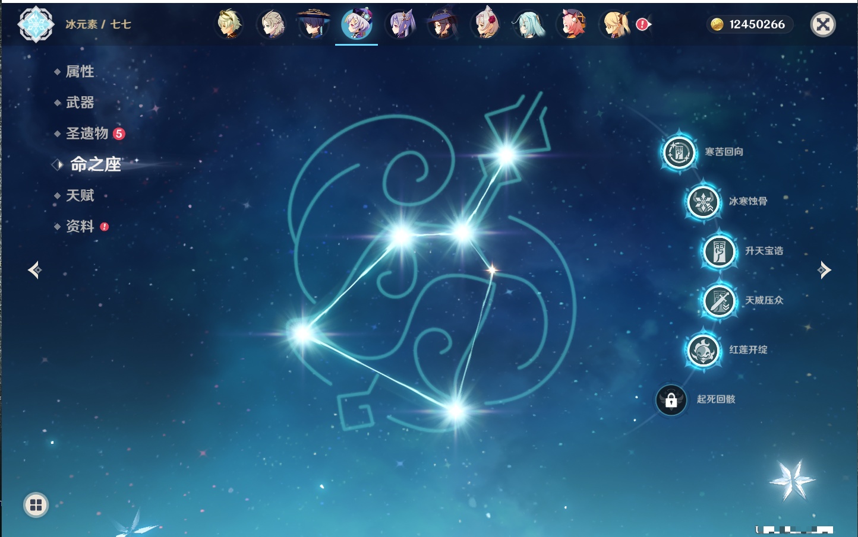Click the leftmost bright constellation star

(x=302, y=333)
